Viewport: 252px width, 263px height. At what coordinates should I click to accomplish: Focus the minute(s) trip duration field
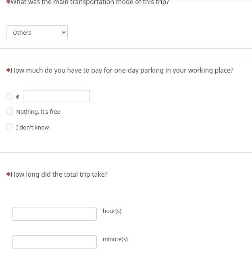(54, 242)
